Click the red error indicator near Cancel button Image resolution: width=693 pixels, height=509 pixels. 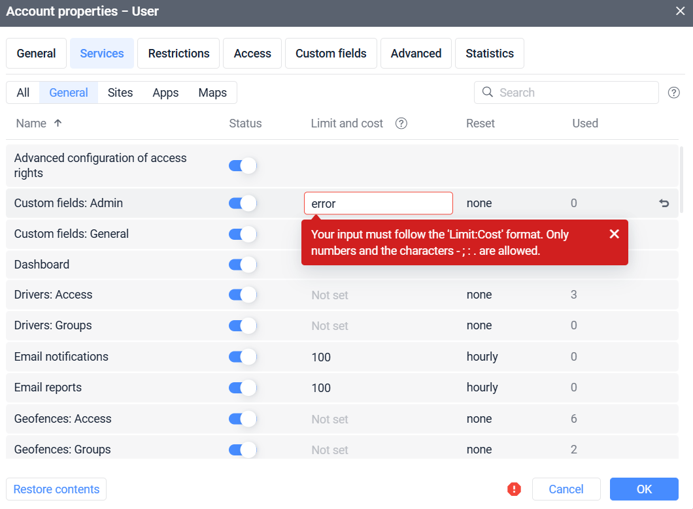click(x=514, y=489)
